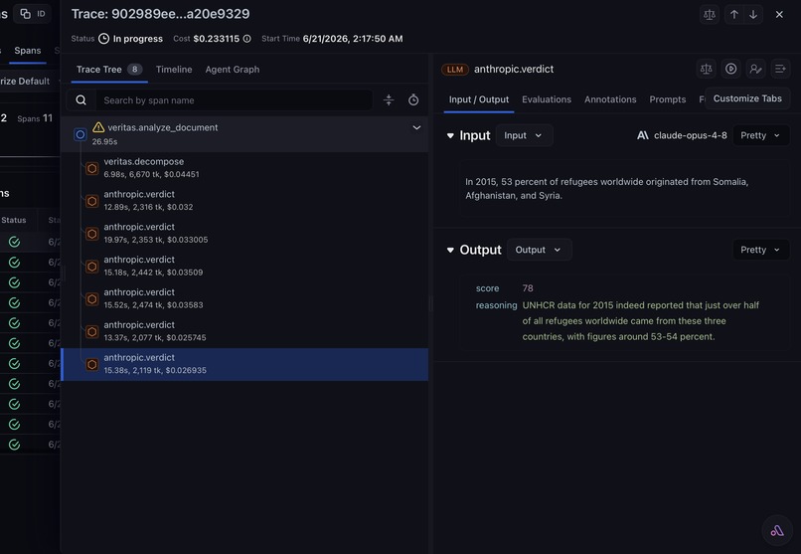Click the LLM span type badge

point(454,70)
